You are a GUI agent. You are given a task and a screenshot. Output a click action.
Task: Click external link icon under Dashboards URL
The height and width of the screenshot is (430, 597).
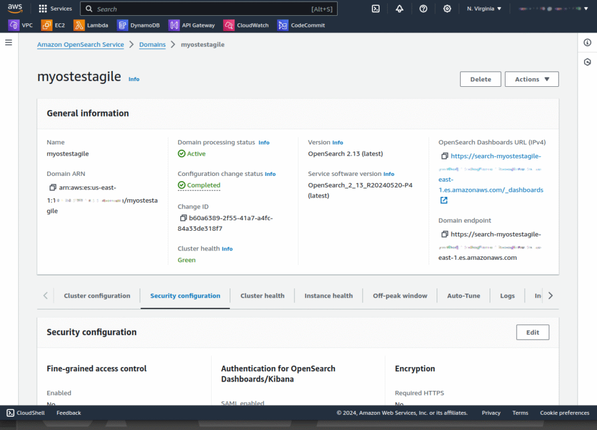click(444, 200)
